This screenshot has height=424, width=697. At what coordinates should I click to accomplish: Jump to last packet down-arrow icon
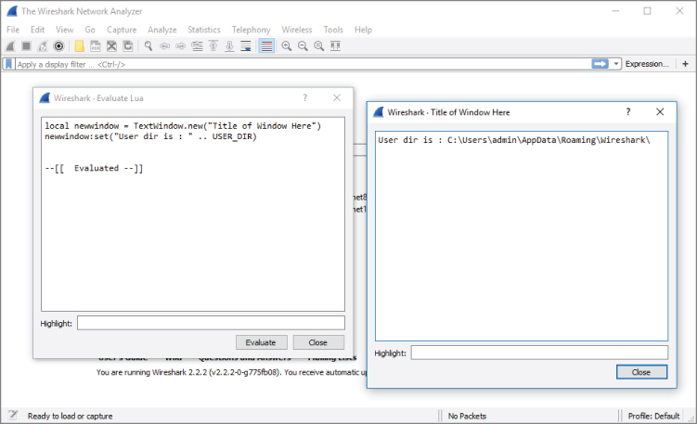[x=229, y=45]
